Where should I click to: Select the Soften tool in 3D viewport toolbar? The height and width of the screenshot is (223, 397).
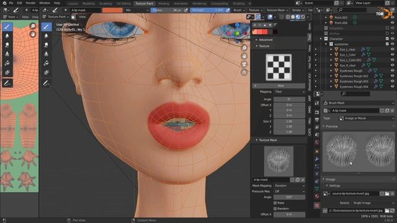(x=47, y=36)
